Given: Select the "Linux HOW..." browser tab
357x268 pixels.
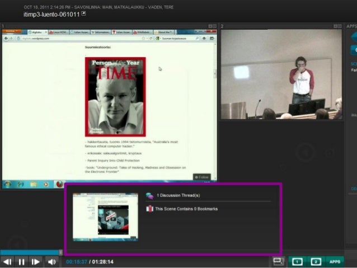Looking at the screenshot, I should (x=59, y=32).
